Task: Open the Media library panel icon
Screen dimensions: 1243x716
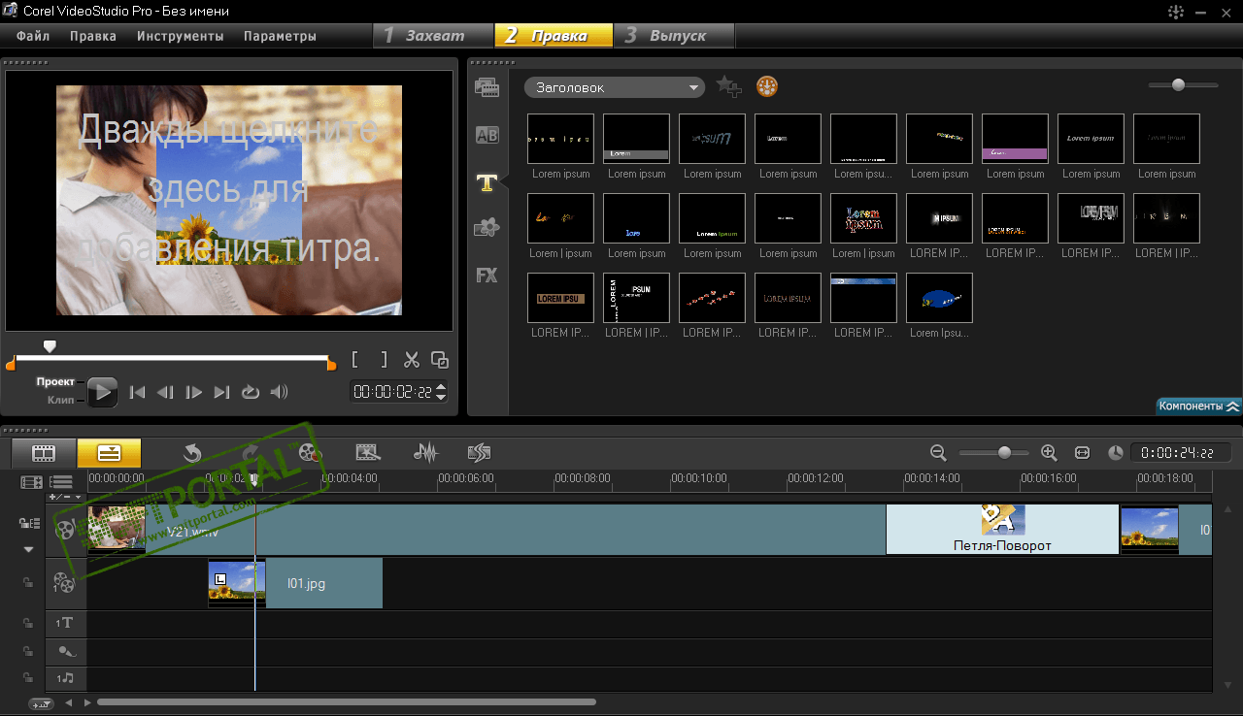Action: [487, 87]
